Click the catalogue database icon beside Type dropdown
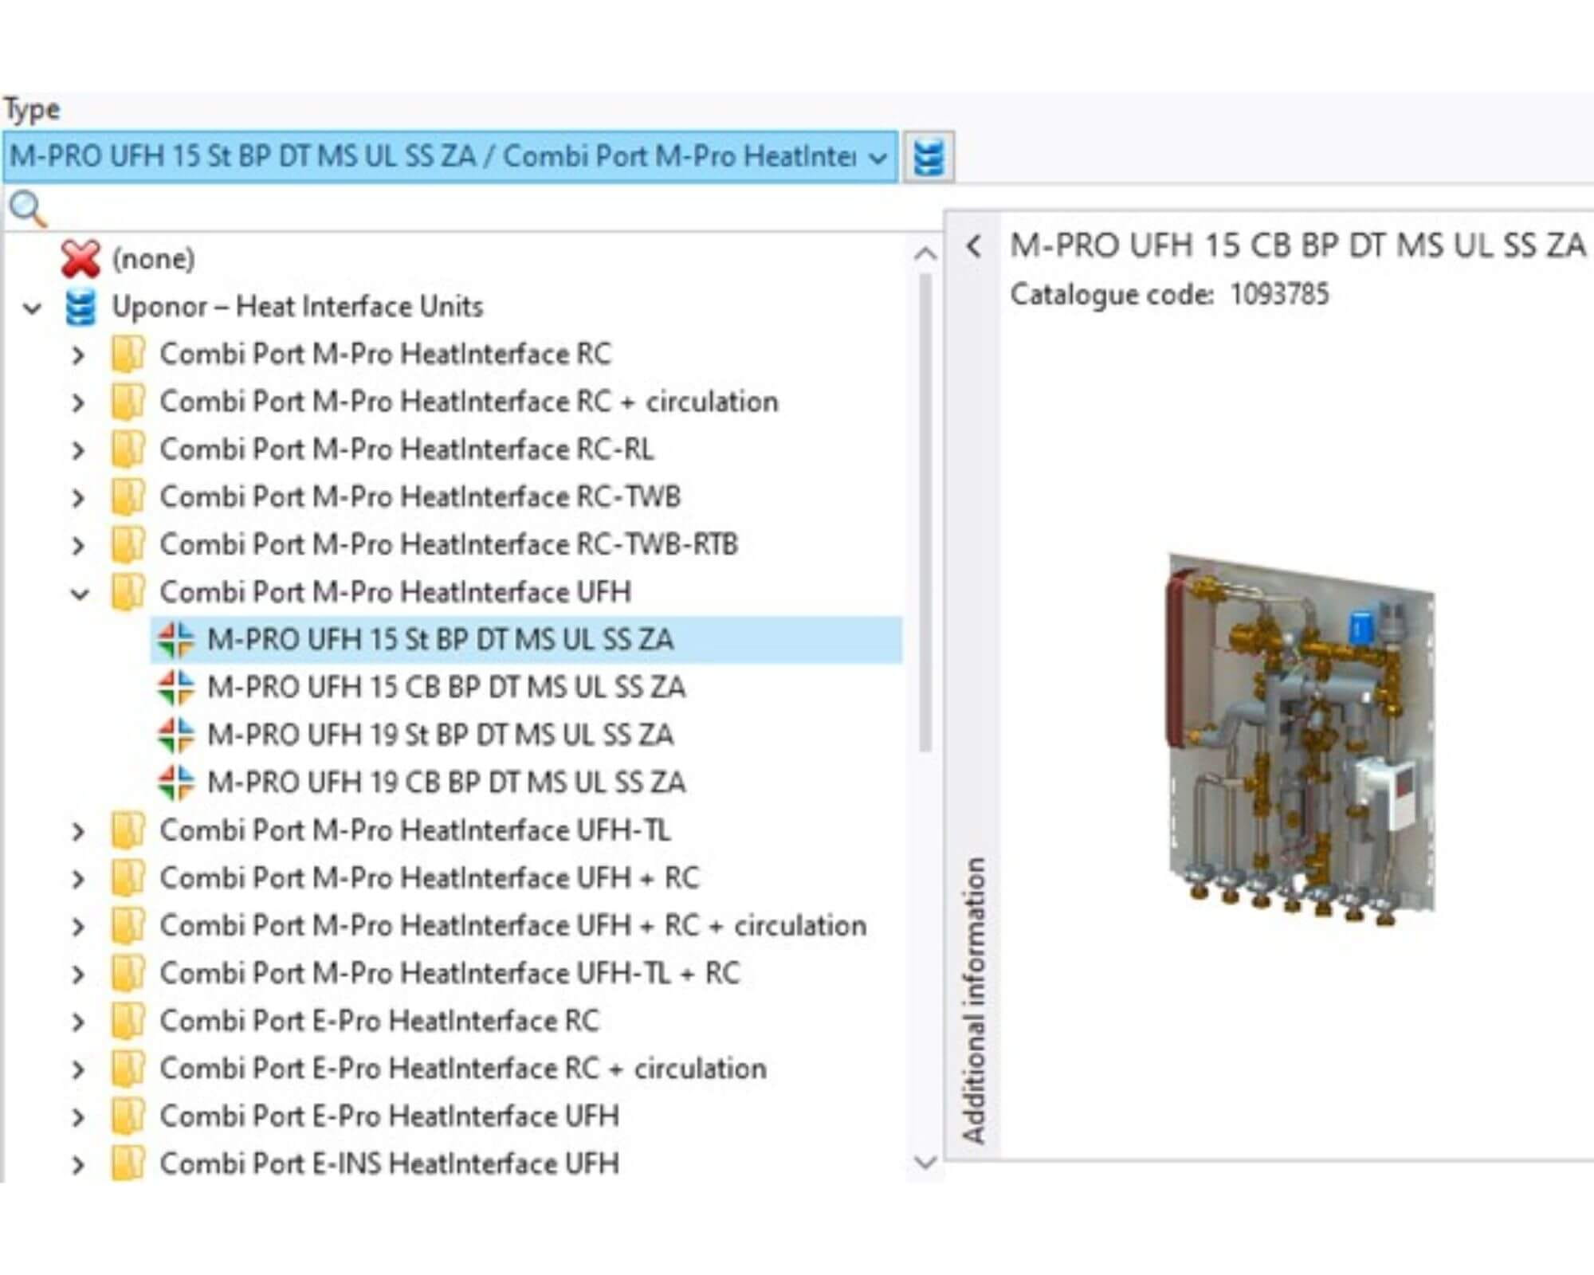The width and height of the screenshot is (1594, 1275). tap(929, 157)
